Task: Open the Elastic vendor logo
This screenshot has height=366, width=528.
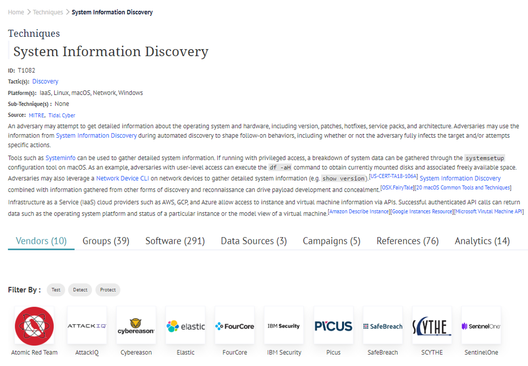Action: pos(186,326)
